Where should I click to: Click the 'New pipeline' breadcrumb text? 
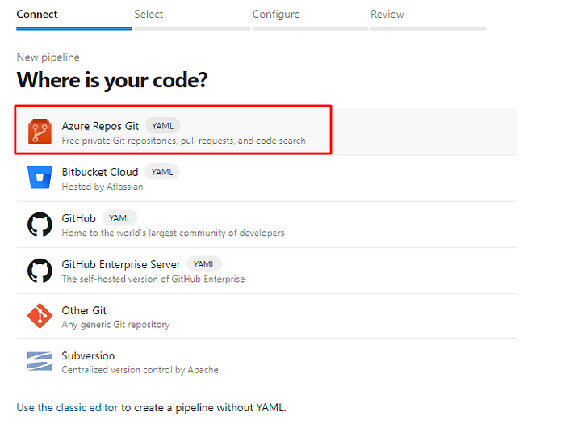(48, 57)
